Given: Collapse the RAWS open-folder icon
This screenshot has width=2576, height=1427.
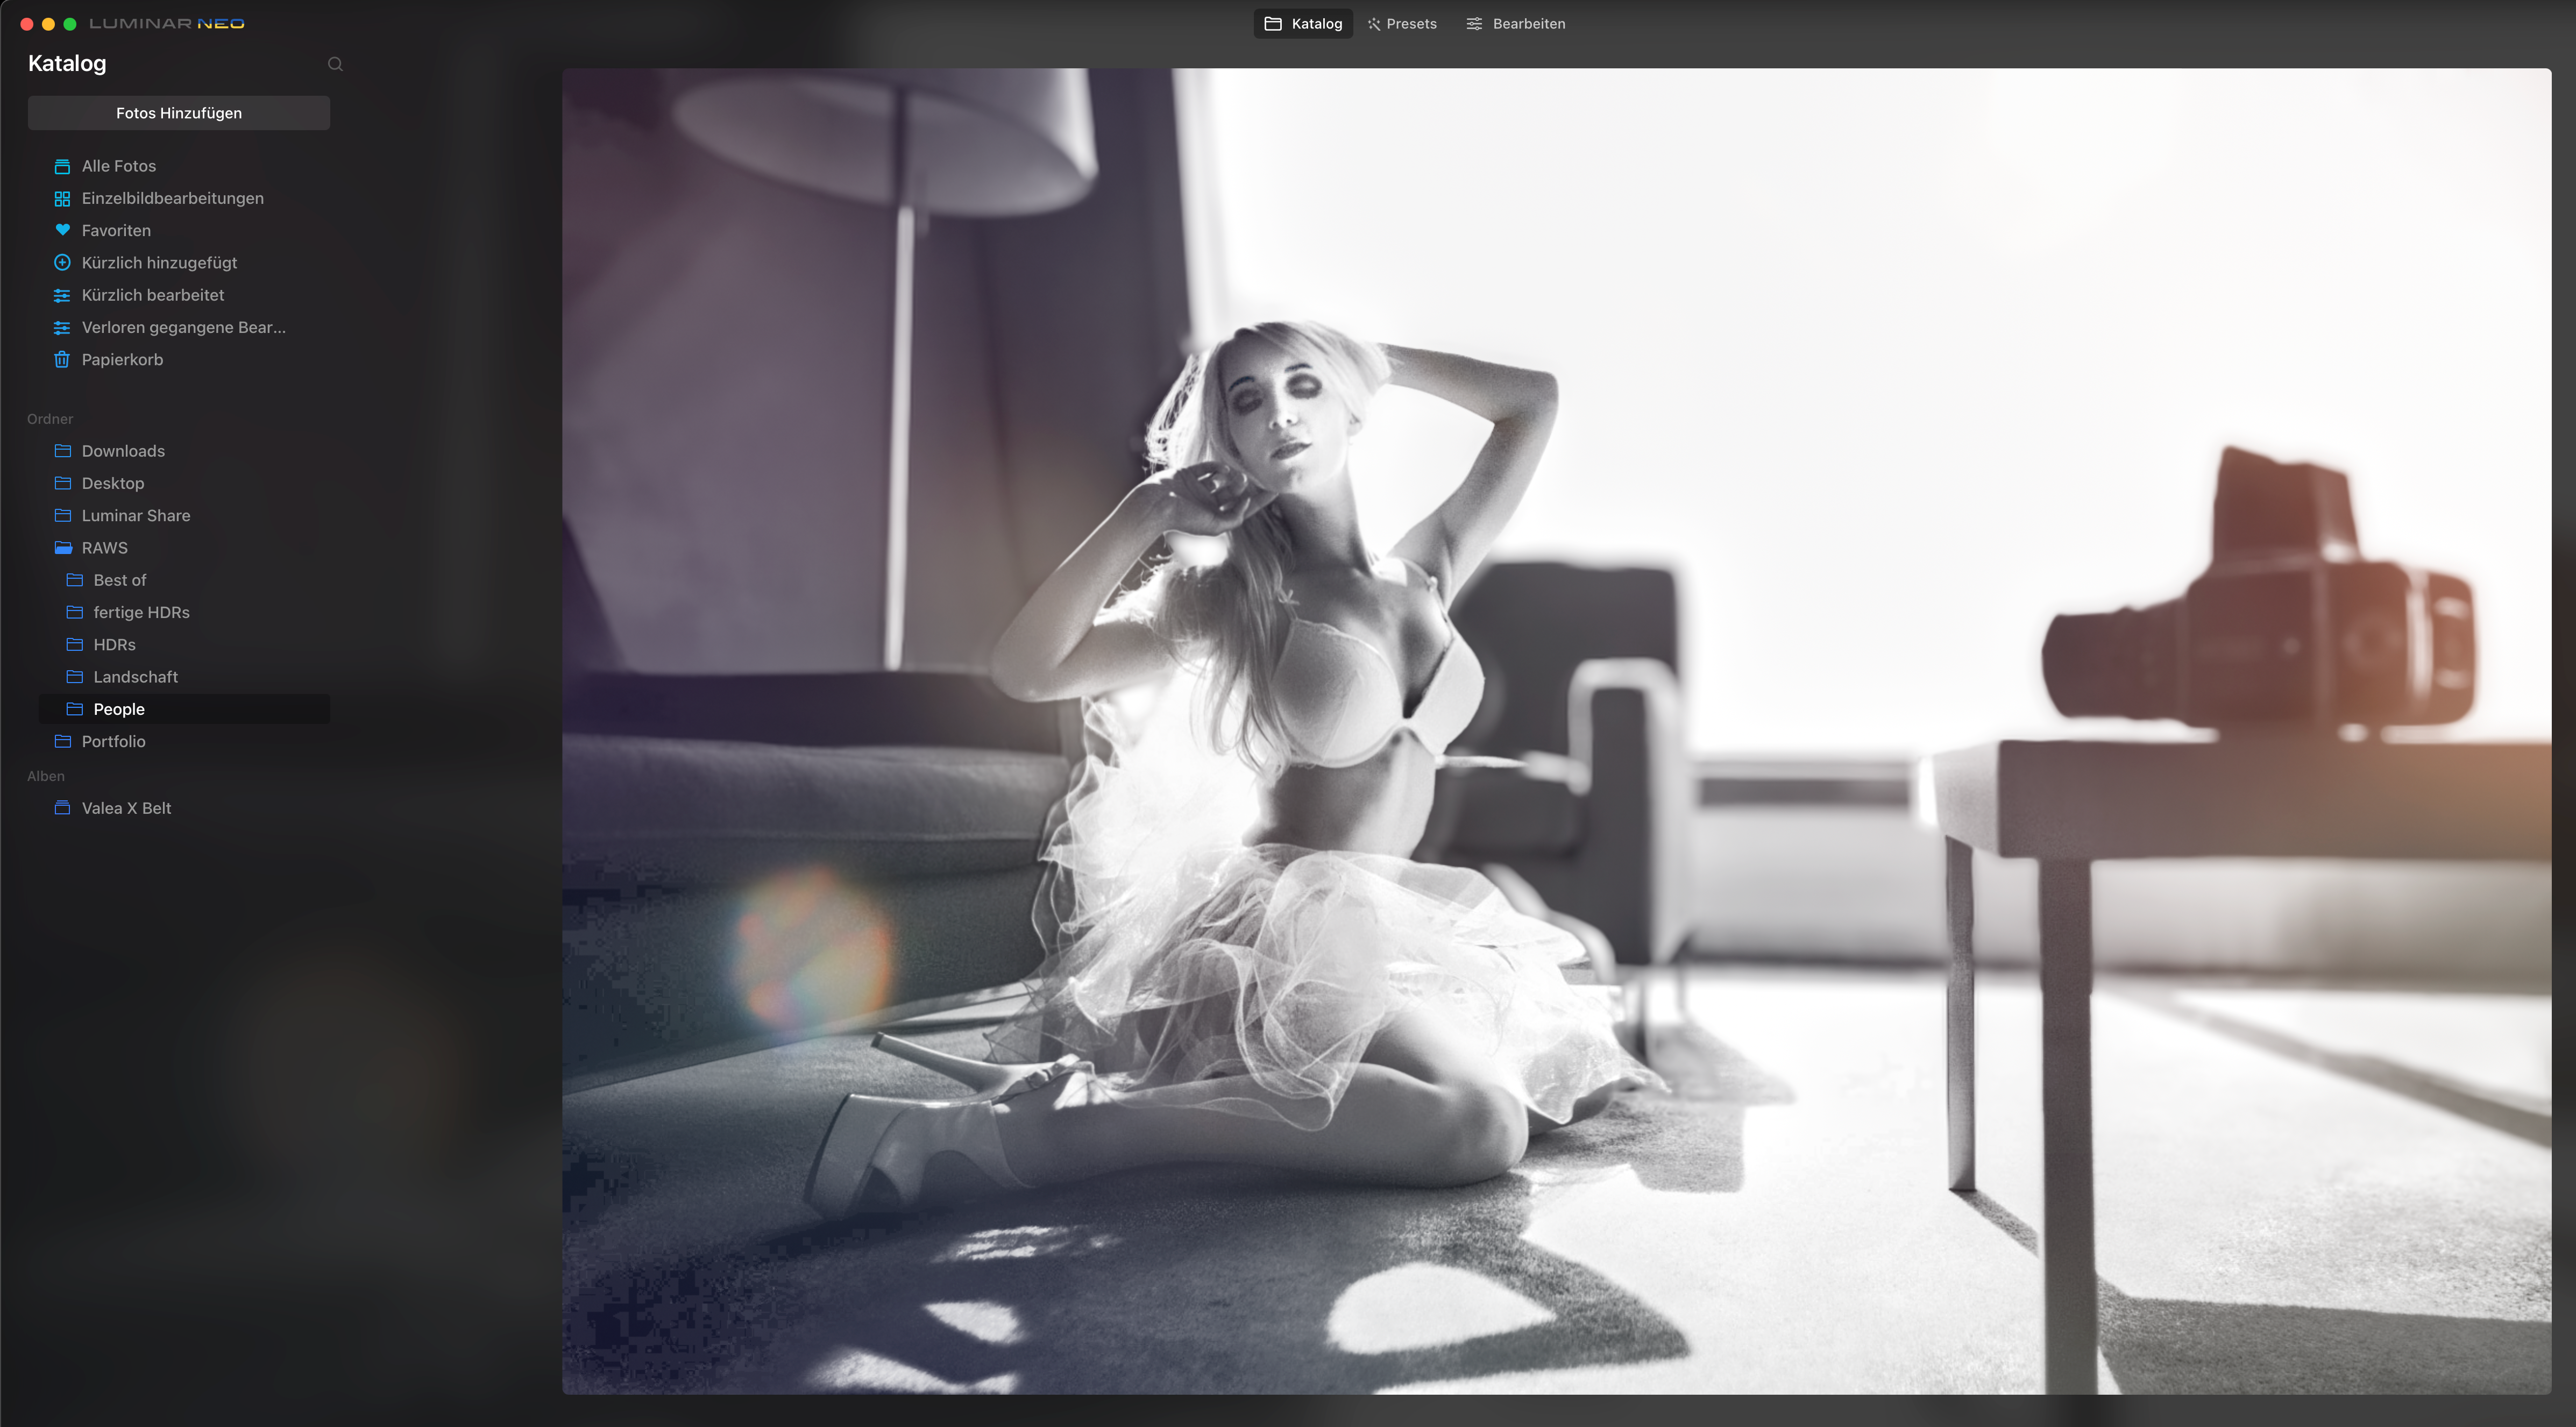Looking at the screenshot, I should (63, 548).
